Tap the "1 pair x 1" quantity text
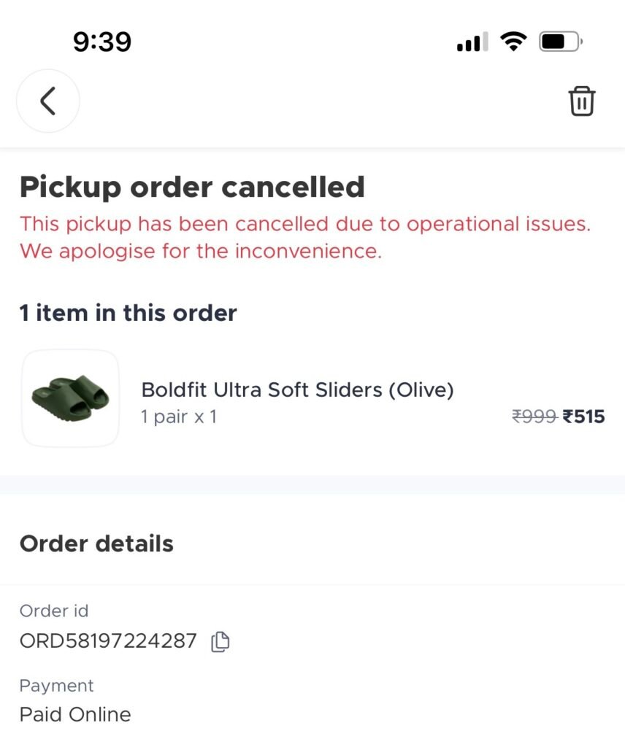 tap(179, 417)
